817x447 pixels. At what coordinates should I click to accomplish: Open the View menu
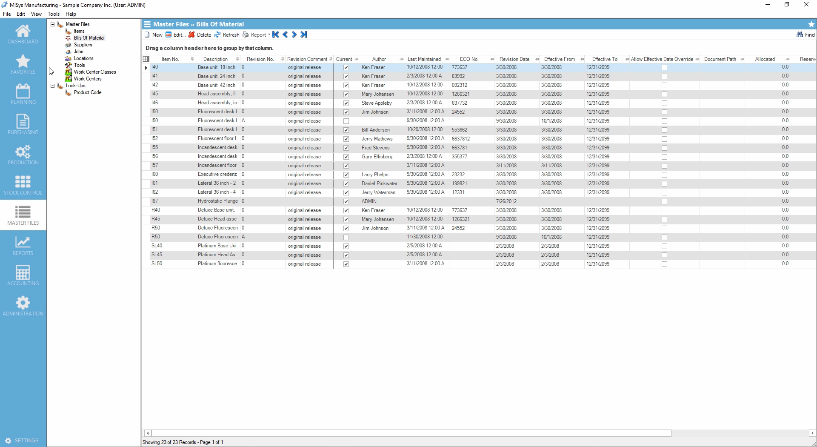pos(36,14)
